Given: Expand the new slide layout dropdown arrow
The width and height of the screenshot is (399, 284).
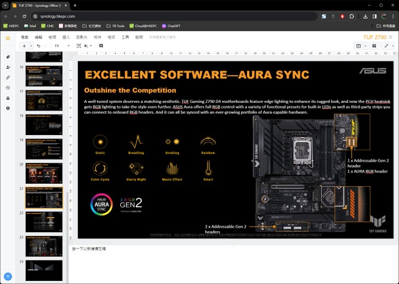Looking at the screenshot, I should pyautogui.click(x=31, y=46).
